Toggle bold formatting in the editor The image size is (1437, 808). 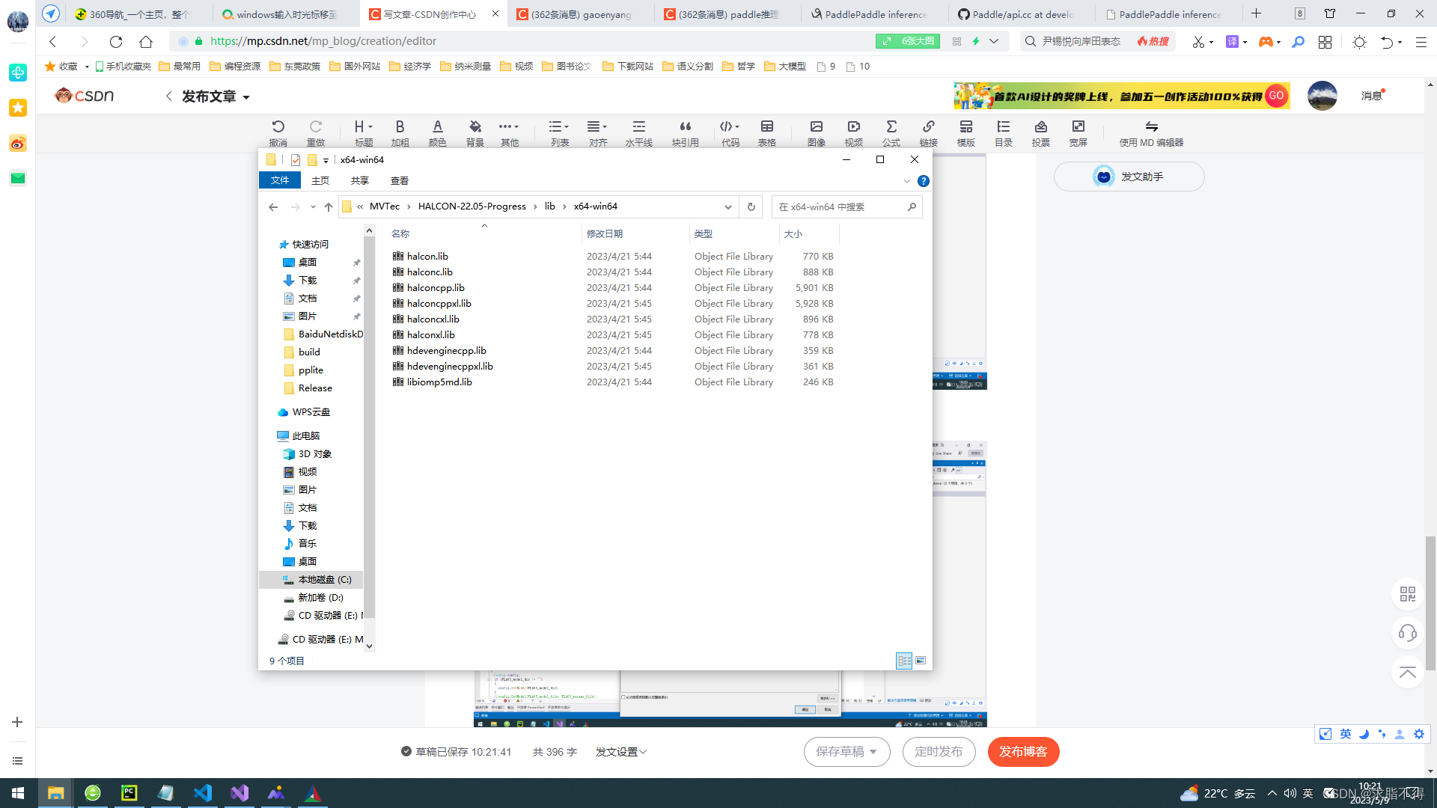coord(400,132)
